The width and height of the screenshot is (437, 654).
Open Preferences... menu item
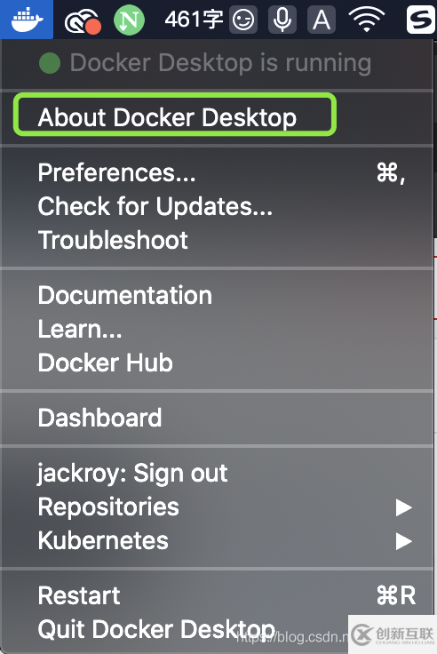tap(217, 172)
